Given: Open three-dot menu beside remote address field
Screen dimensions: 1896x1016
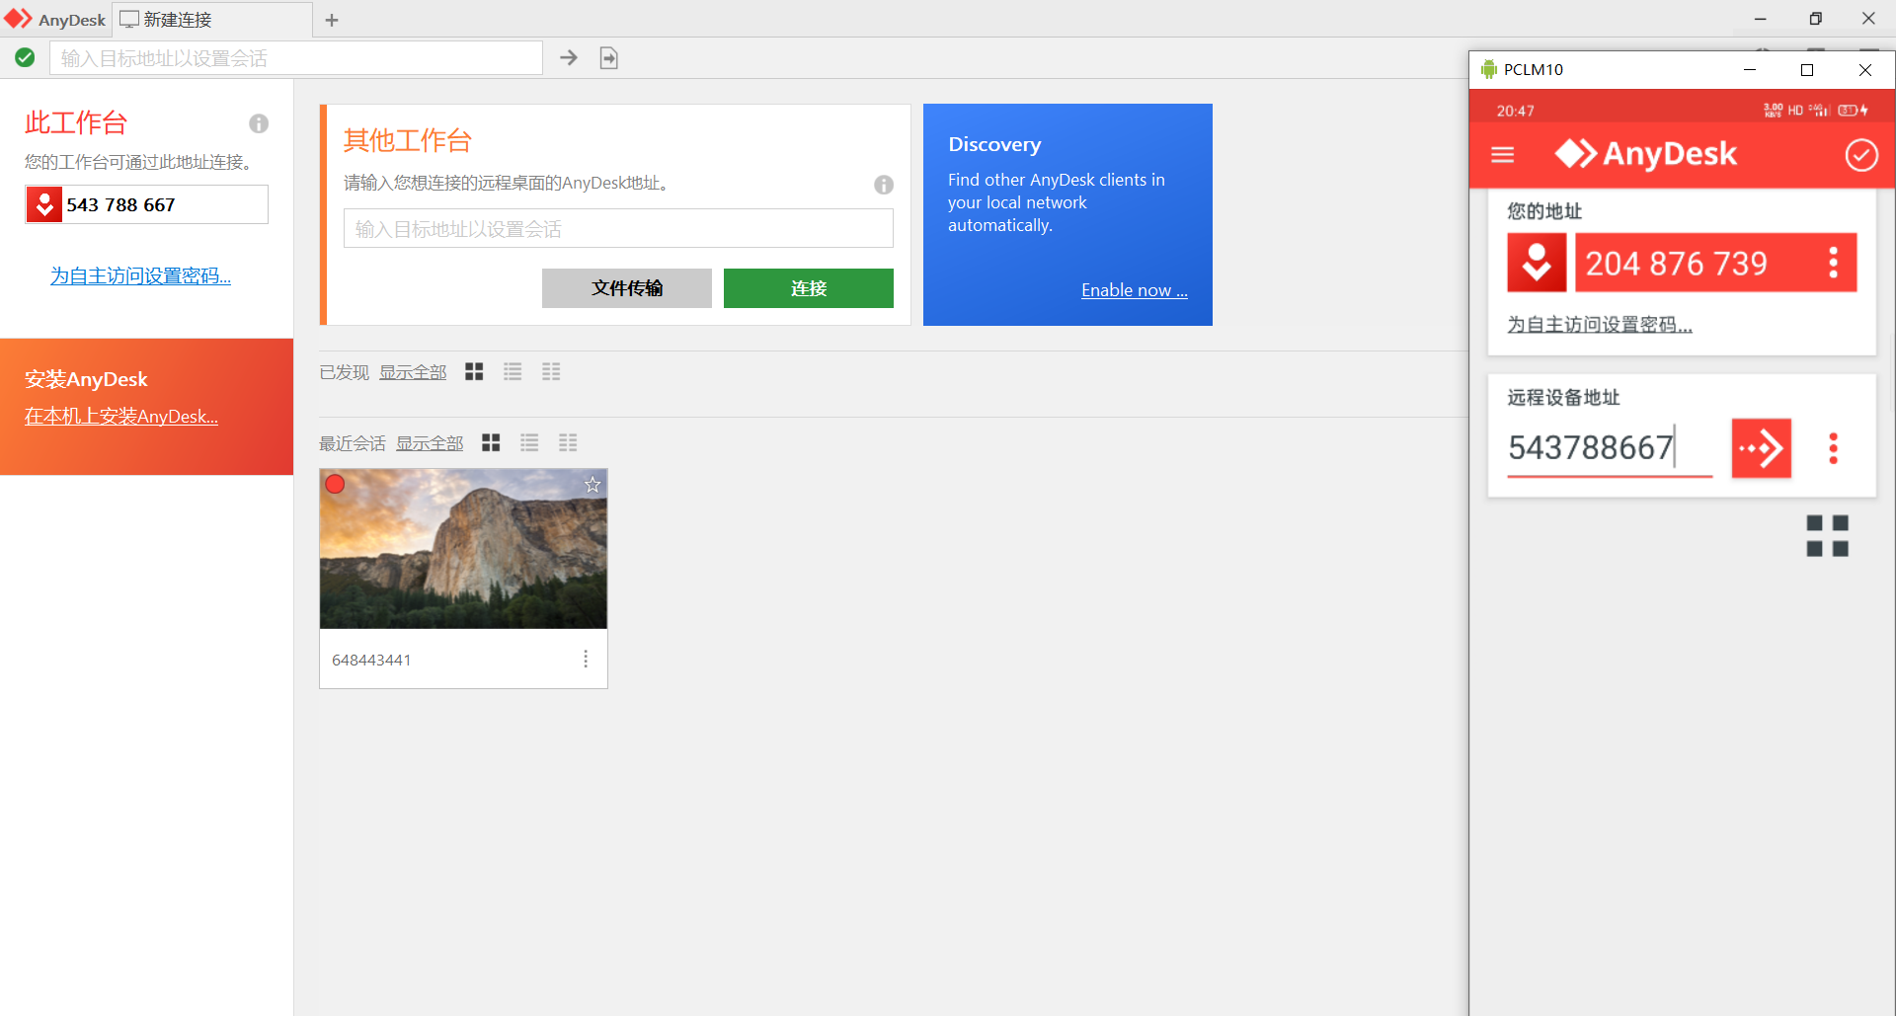Looking at the screenshot, I should [x=1833, y=448].
